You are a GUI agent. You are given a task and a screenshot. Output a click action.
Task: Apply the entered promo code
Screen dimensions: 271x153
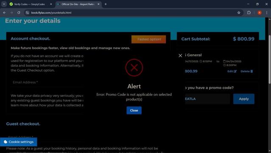tap(244, 99)
